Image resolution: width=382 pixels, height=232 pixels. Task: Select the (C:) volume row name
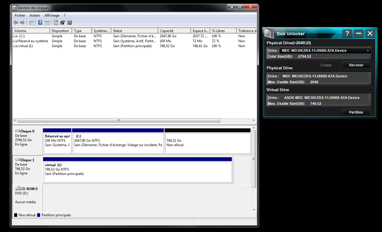click(22, 36)
